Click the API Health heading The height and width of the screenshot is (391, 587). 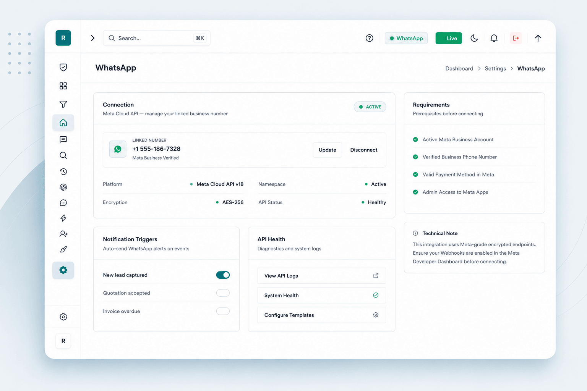click(x=271, y=239)
